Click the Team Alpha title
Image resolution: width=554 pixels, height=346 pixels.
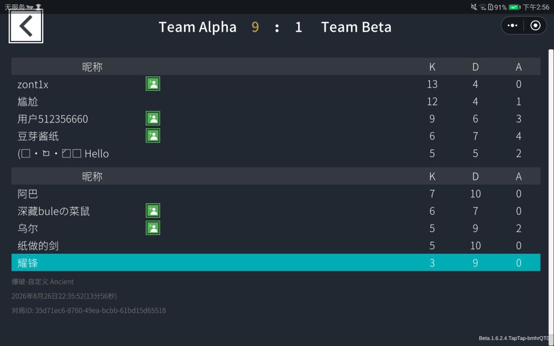(197, 27)
